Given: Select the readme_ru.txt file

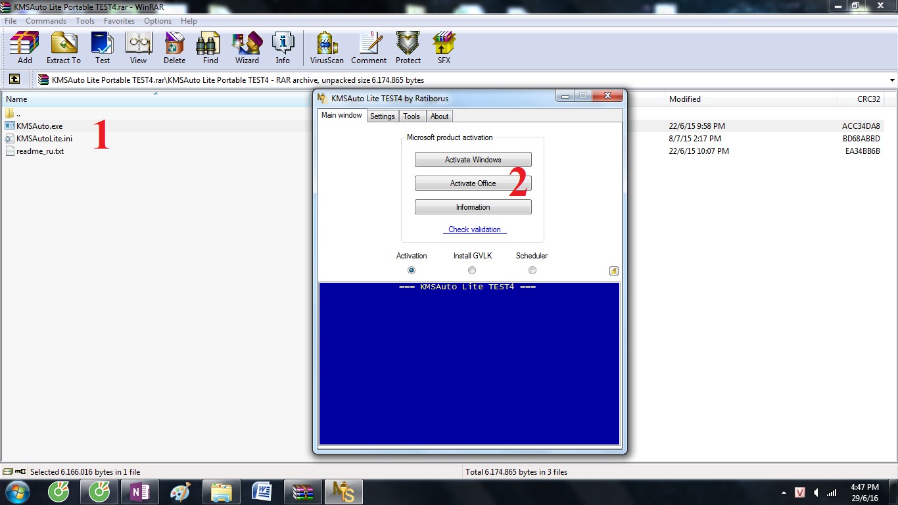Looking at the screenshot, I should click(x=34, y=151).
